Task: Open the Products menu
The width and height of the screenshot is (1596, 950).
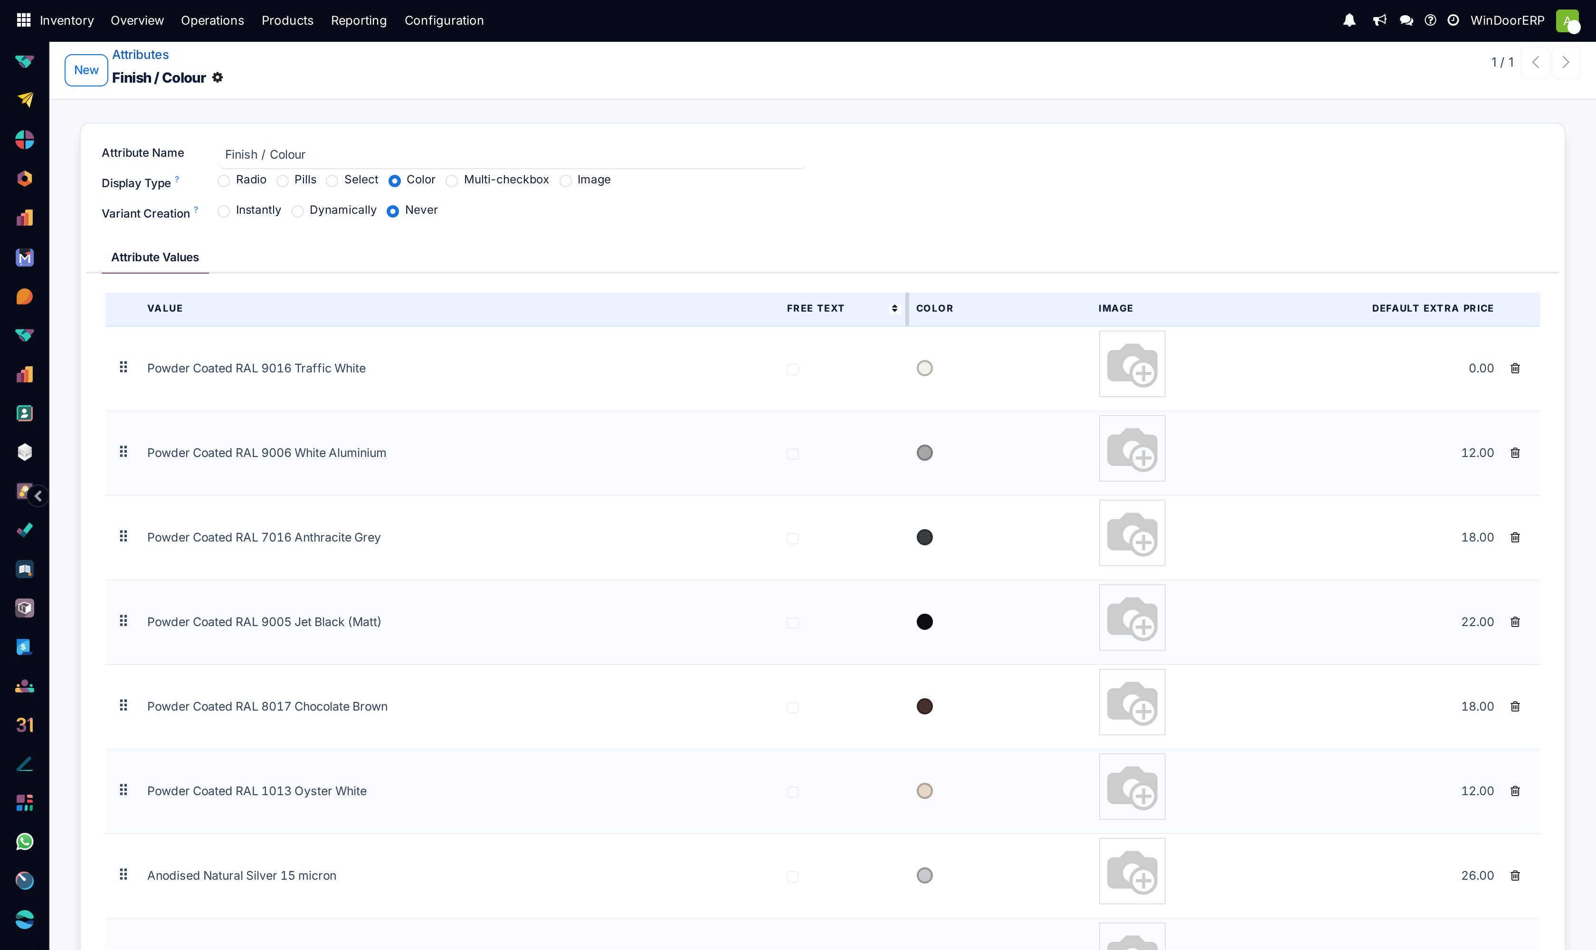Action: [x=287, y=20]
